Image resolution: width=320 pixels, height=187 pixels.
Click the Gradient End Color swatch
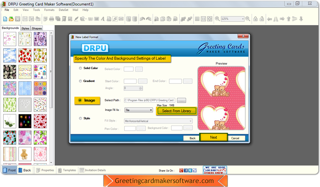175,81
